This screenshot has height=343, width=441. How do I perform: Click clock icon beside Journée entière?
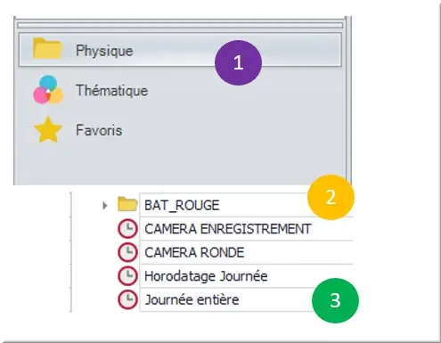point(127,299)
